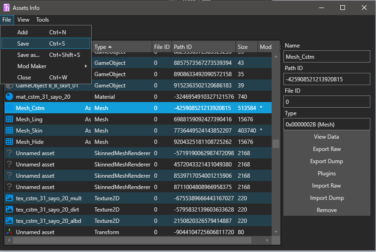Click Path ID cell 8857573567273539394
Screen dimensions: 376x252
coord(203,63)
